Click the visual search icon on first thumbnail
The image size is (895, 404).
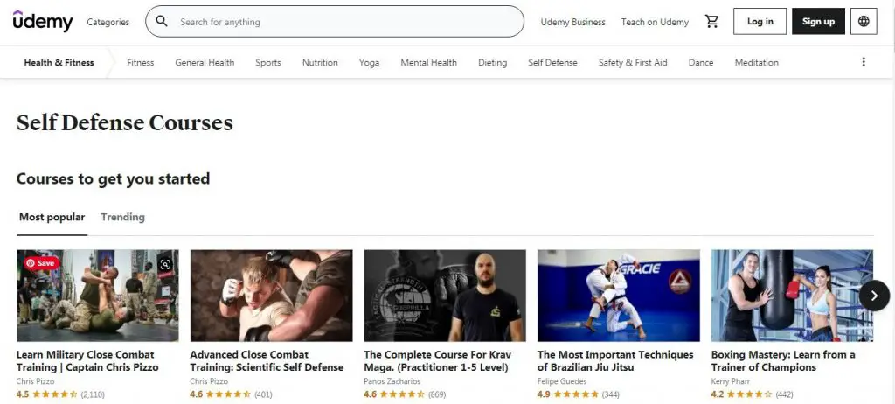coord(166,263)
